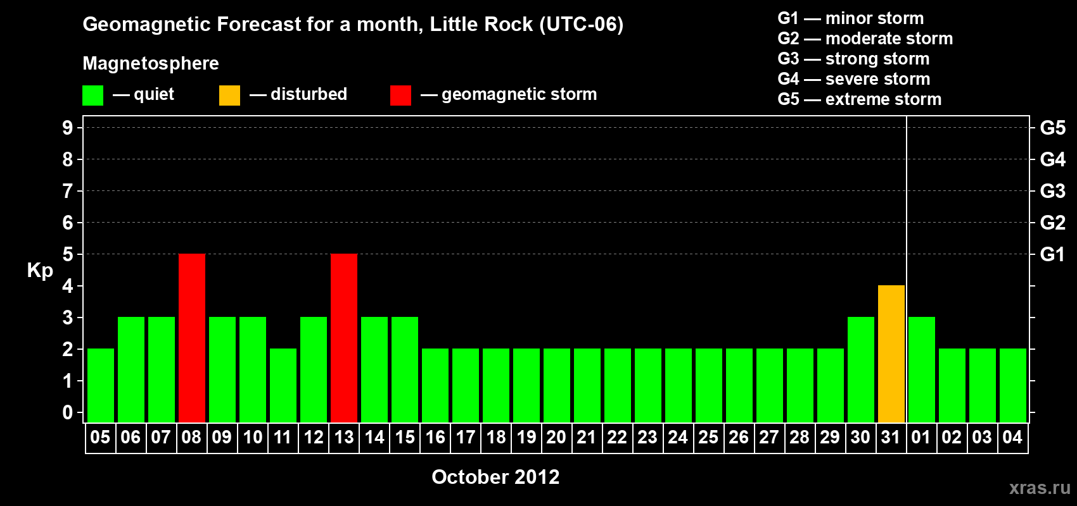This screenshot has height=506, width=1077.
Task: Click the chart title Geomagnetic Forecast text
Action: (353, 25)
